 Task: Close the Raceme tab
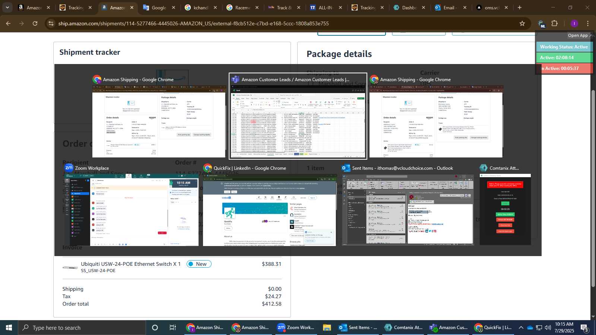pyautogui.click(x=257, y=7)
